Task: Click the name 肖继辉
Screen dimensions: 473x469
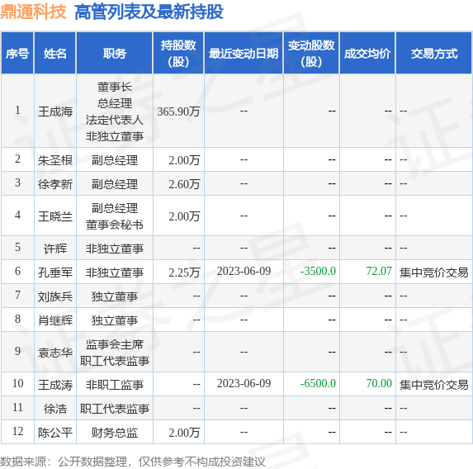Action: [x=55, y=320]
